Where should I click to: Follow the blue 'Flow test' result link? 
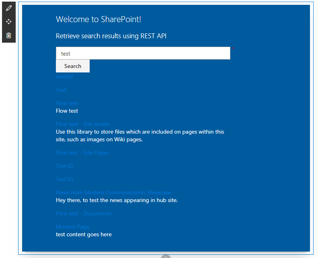[x=67, y=103]
